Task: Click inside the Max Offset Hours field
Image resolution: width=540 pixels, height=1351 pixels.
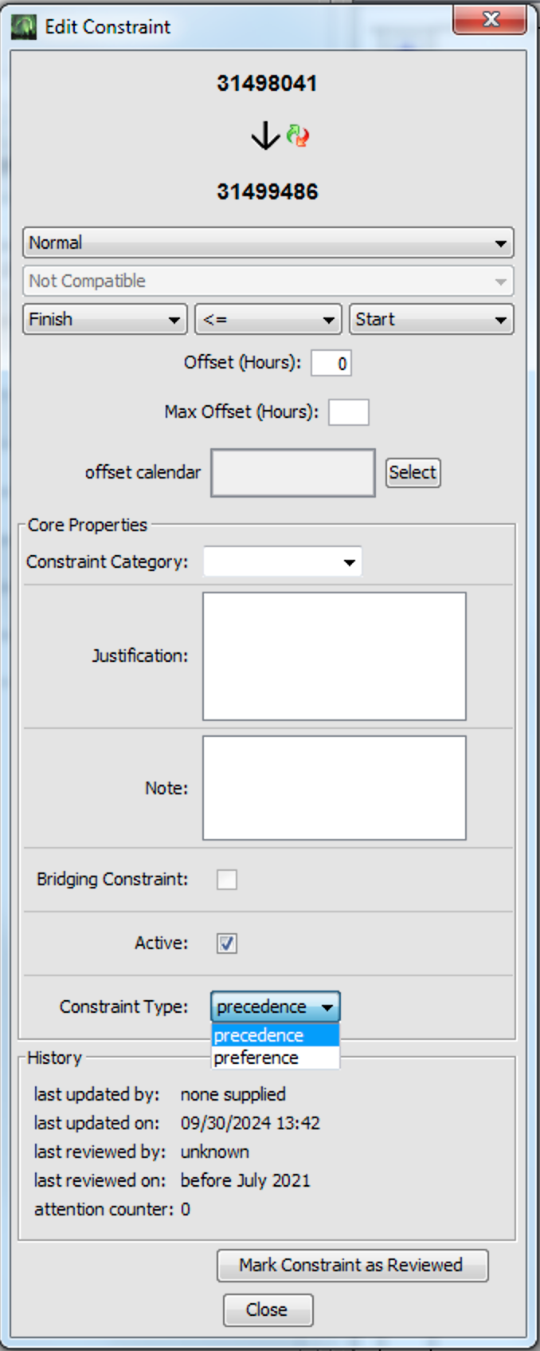Action: (348, 412)
